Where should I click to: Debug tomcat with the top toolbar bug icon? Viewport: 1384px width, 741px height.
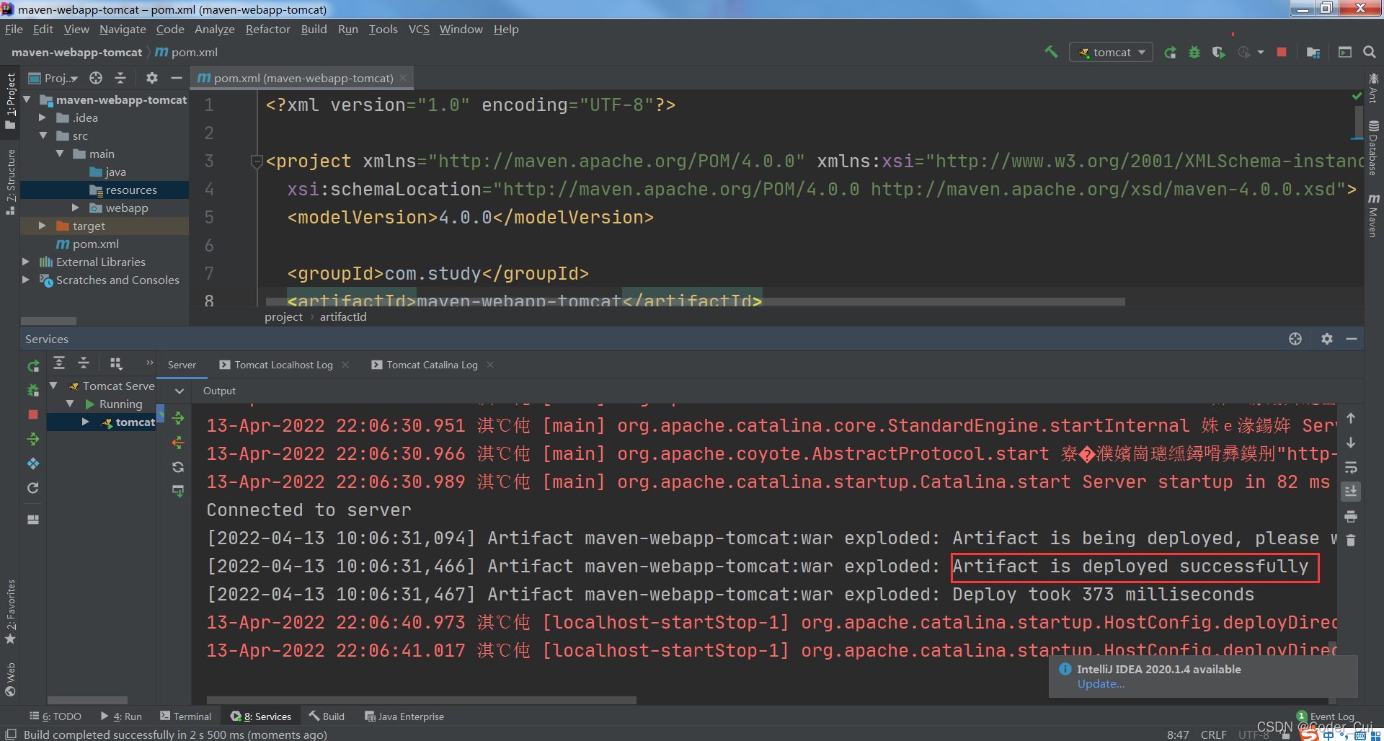coord(1194,52)
